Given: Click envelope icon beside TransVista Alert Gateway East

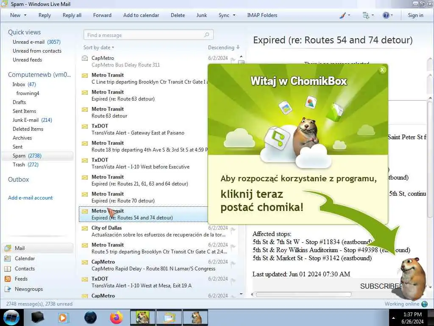Looking at the screenshot, I should (85, 126).
